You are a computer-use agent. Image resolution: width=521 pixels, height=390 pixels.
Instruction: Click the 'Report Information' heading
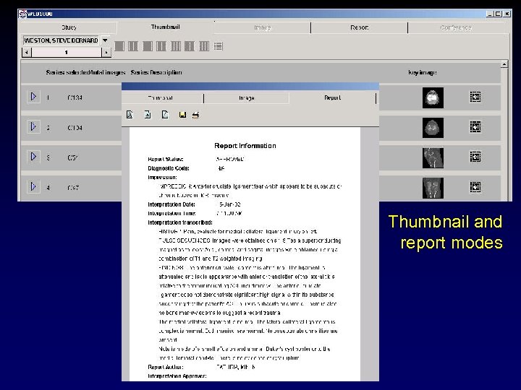245,146
